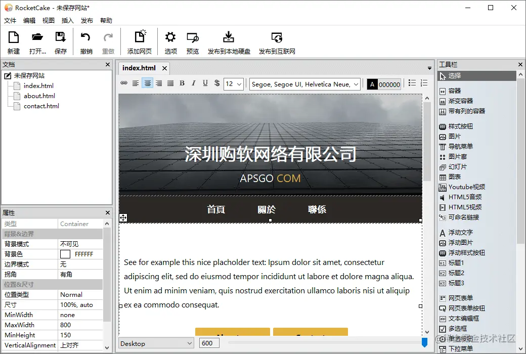Open the Desktop viewport dropdown
This screenshot has height=354, width=526.
tap(156, 343)
